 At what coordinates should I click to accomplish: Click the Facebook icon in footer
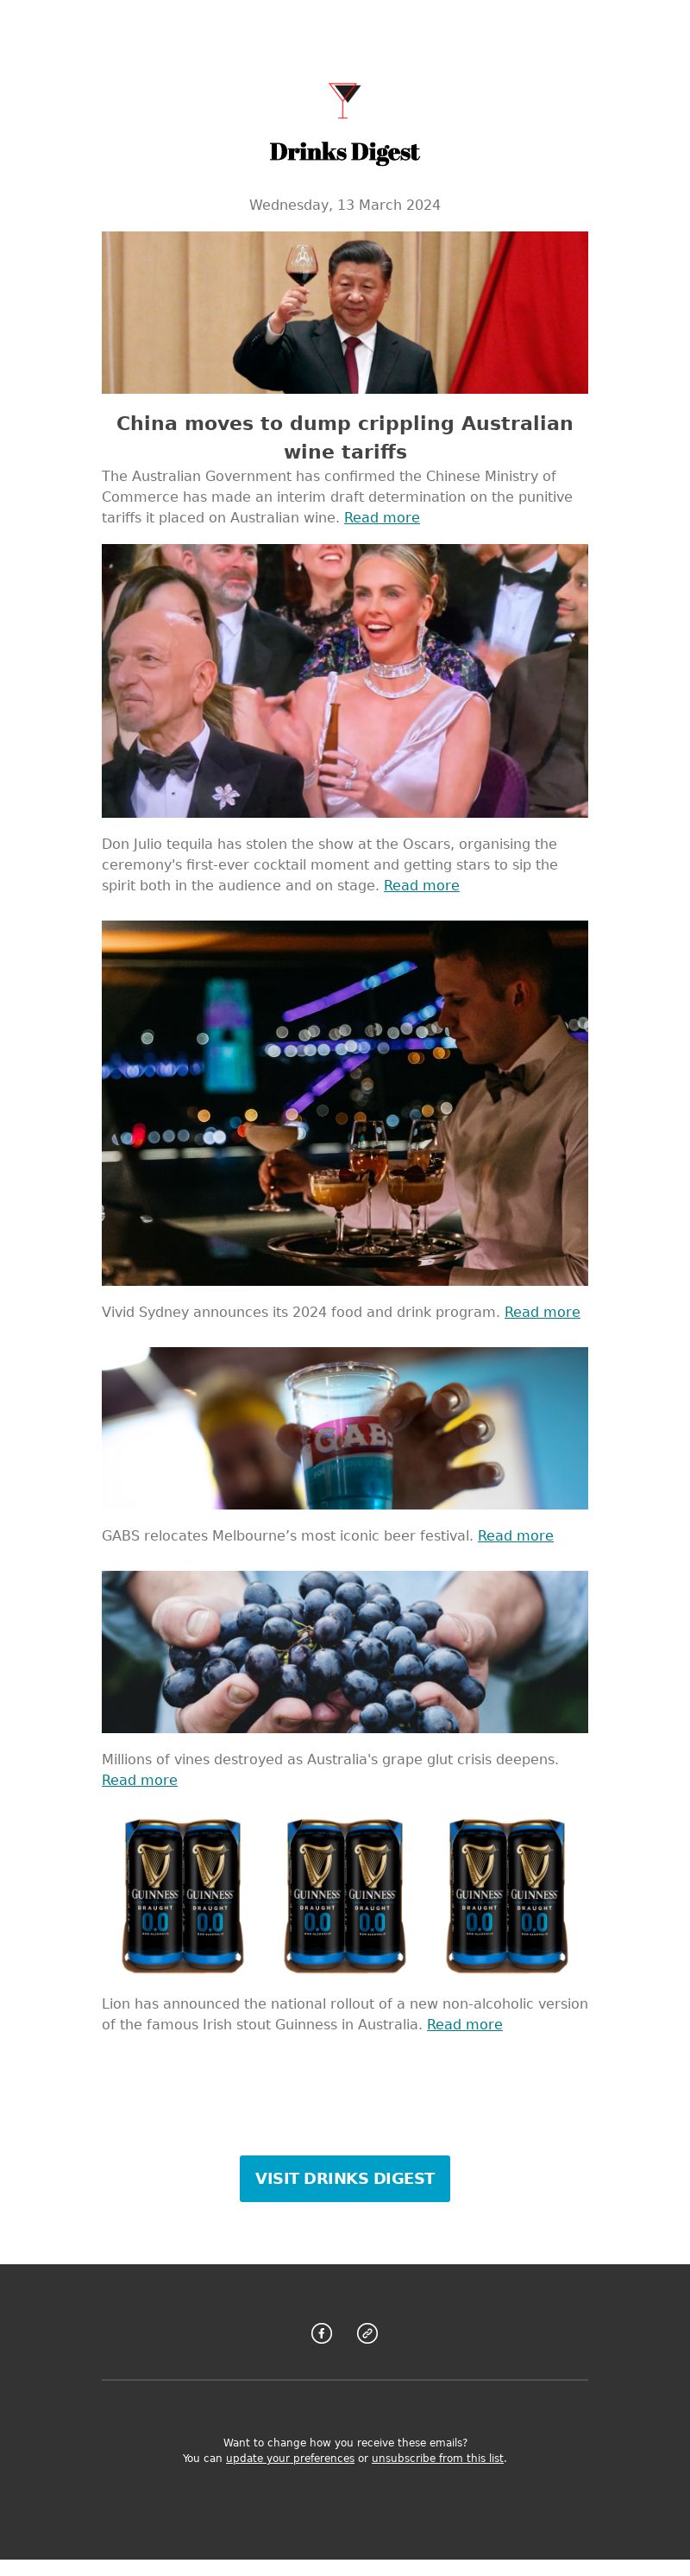point(322,2333)
